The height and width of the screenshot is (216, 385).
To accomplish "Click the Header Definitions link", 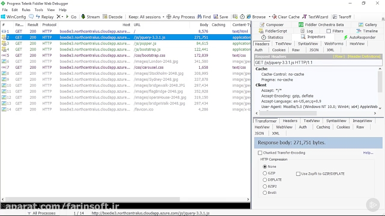I will [x=364, y=56].
